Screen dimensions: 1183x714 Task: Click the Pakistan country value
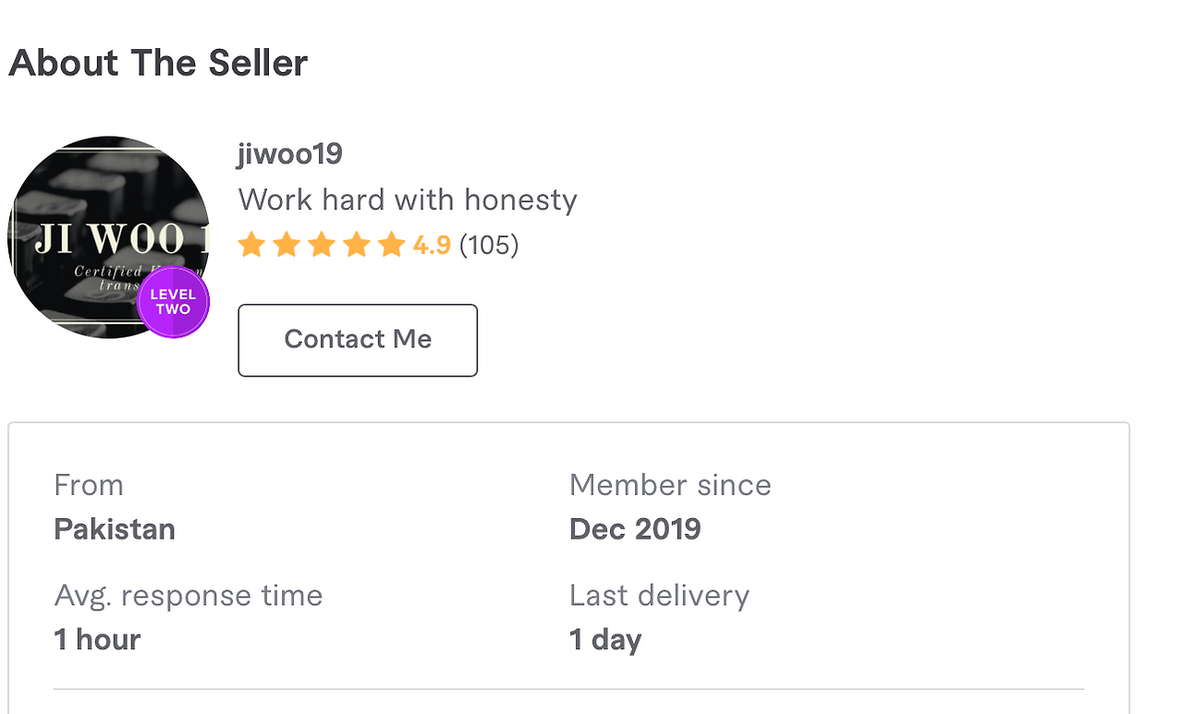(x=115, y=529)
